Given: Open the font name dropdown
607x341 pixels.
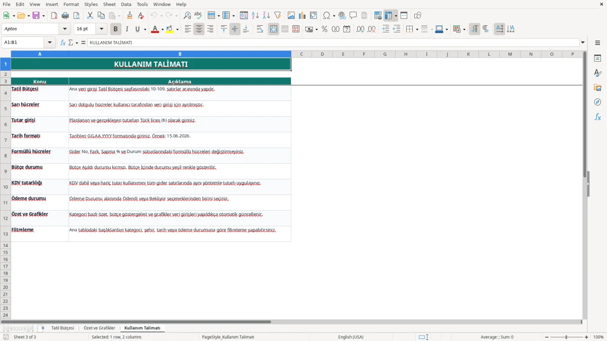Looking at the screenshot, I should click(x=65, y=29).
